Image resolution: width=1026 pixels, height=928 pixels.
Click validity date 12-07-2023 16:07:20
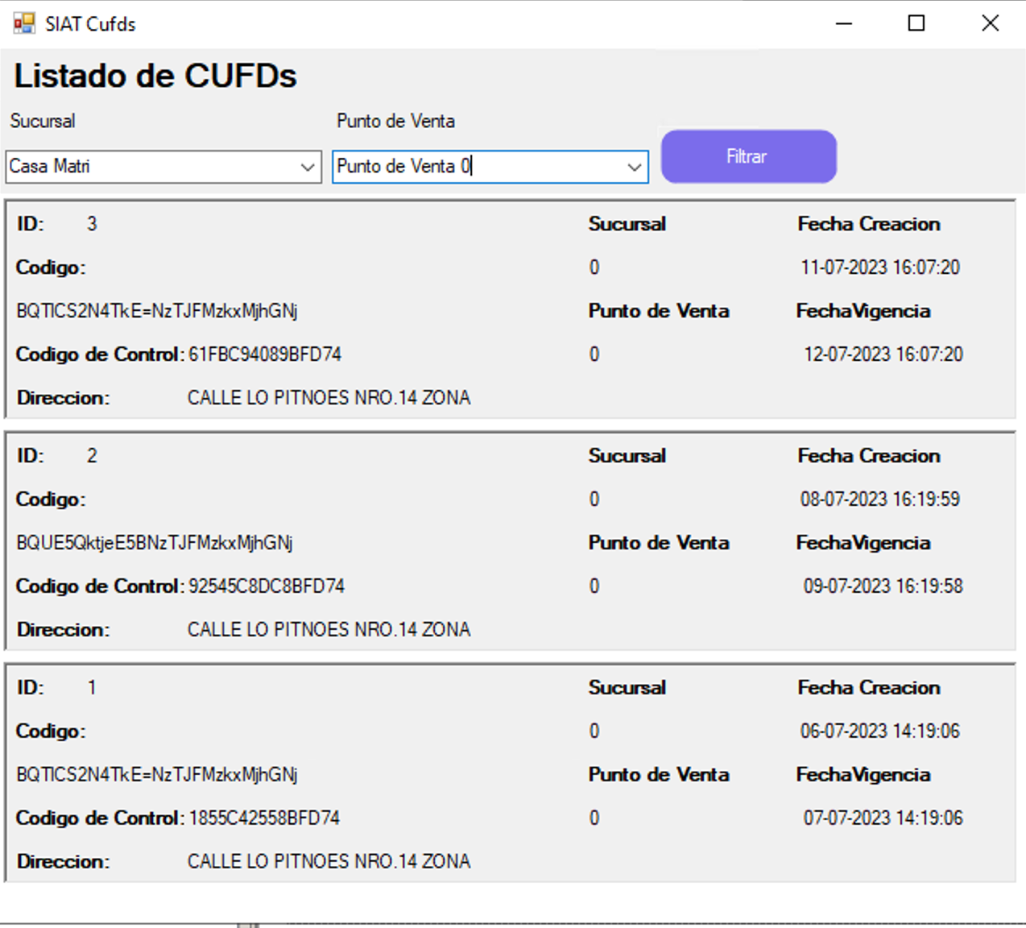[883, 354]
